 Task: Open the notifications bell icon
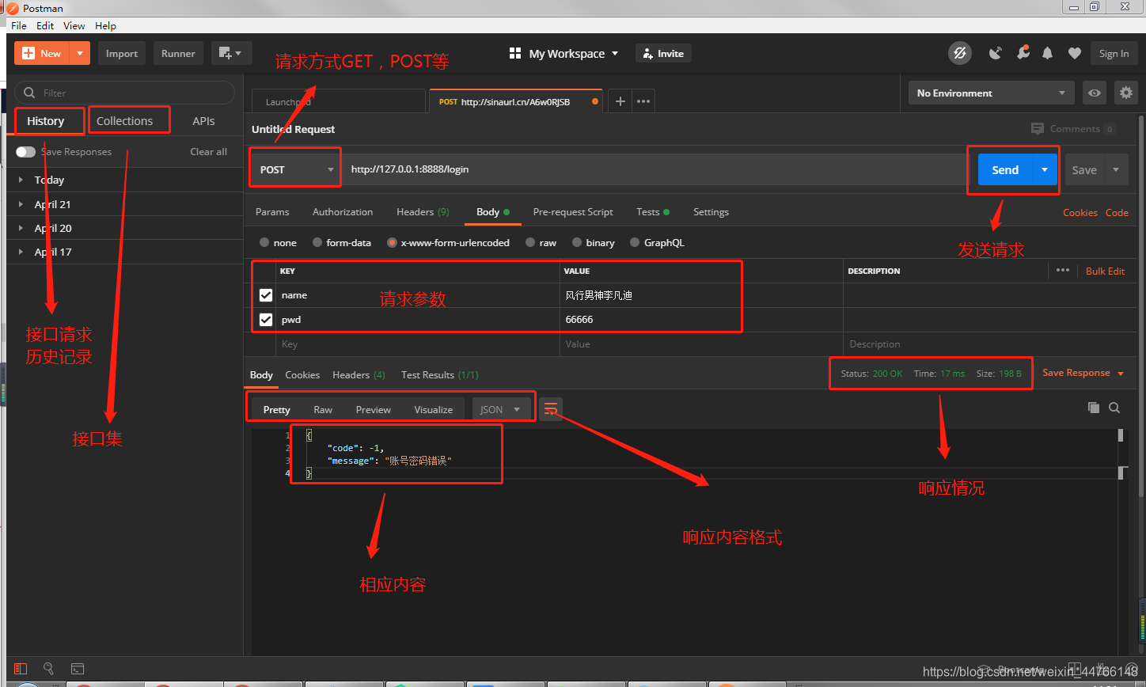click(1048, 53)
